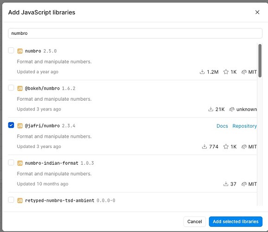Click the download count icon for numbro 1.2M

[202, 71]
